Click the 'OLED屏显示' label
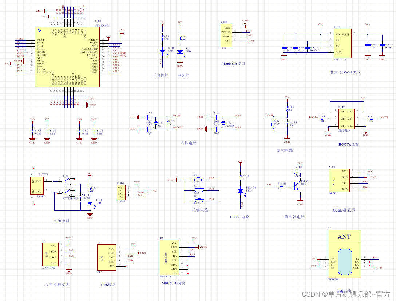Viewport: 396px width, 301px height. click(344, 210)
